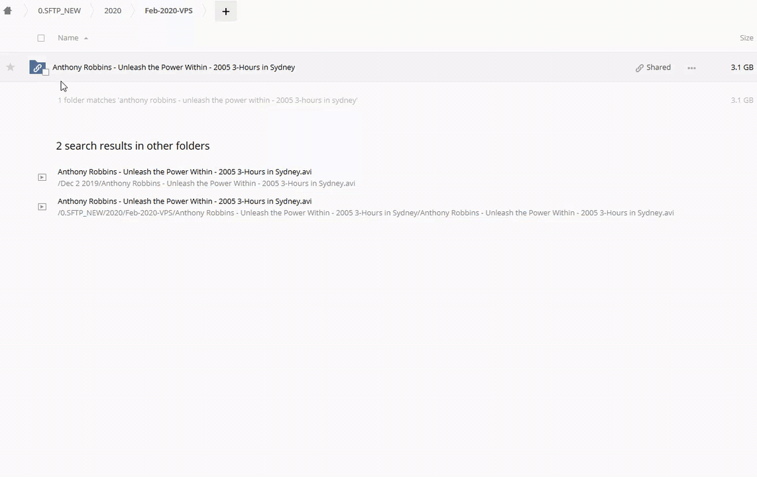Click the sort direction arrow beside Name

pyautogui.click(x=86, y=38)
